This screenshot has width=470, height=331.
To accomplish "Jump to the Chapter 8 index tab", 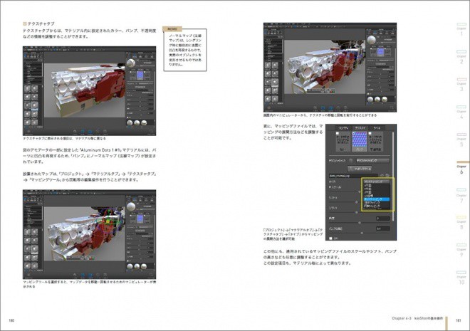I will [461, 223].
